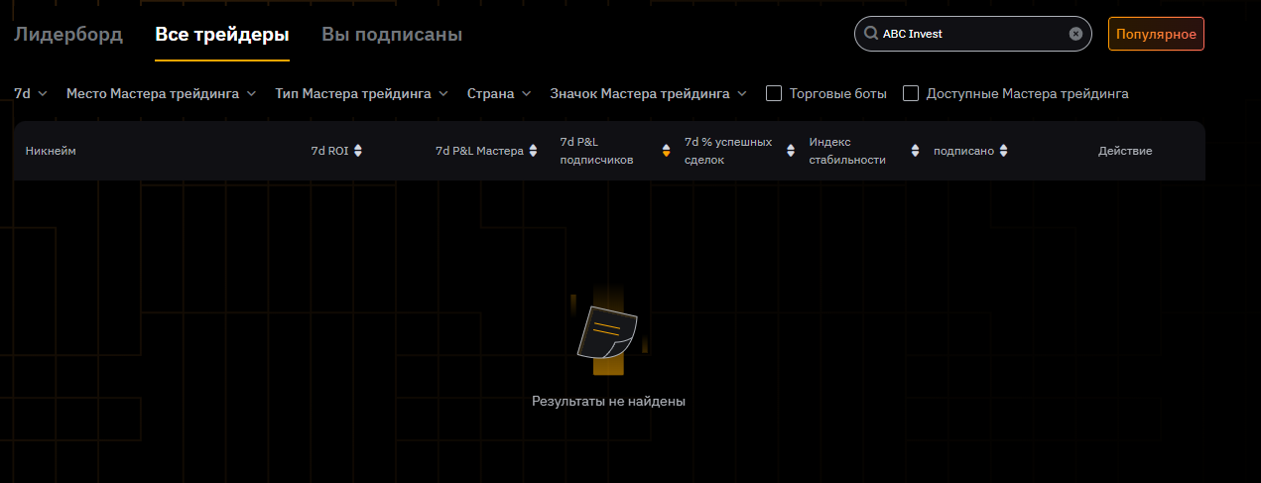Enable the Торговые боты checkbox
The width and height of the screenshot is (1261, 483).
point(774,93)
